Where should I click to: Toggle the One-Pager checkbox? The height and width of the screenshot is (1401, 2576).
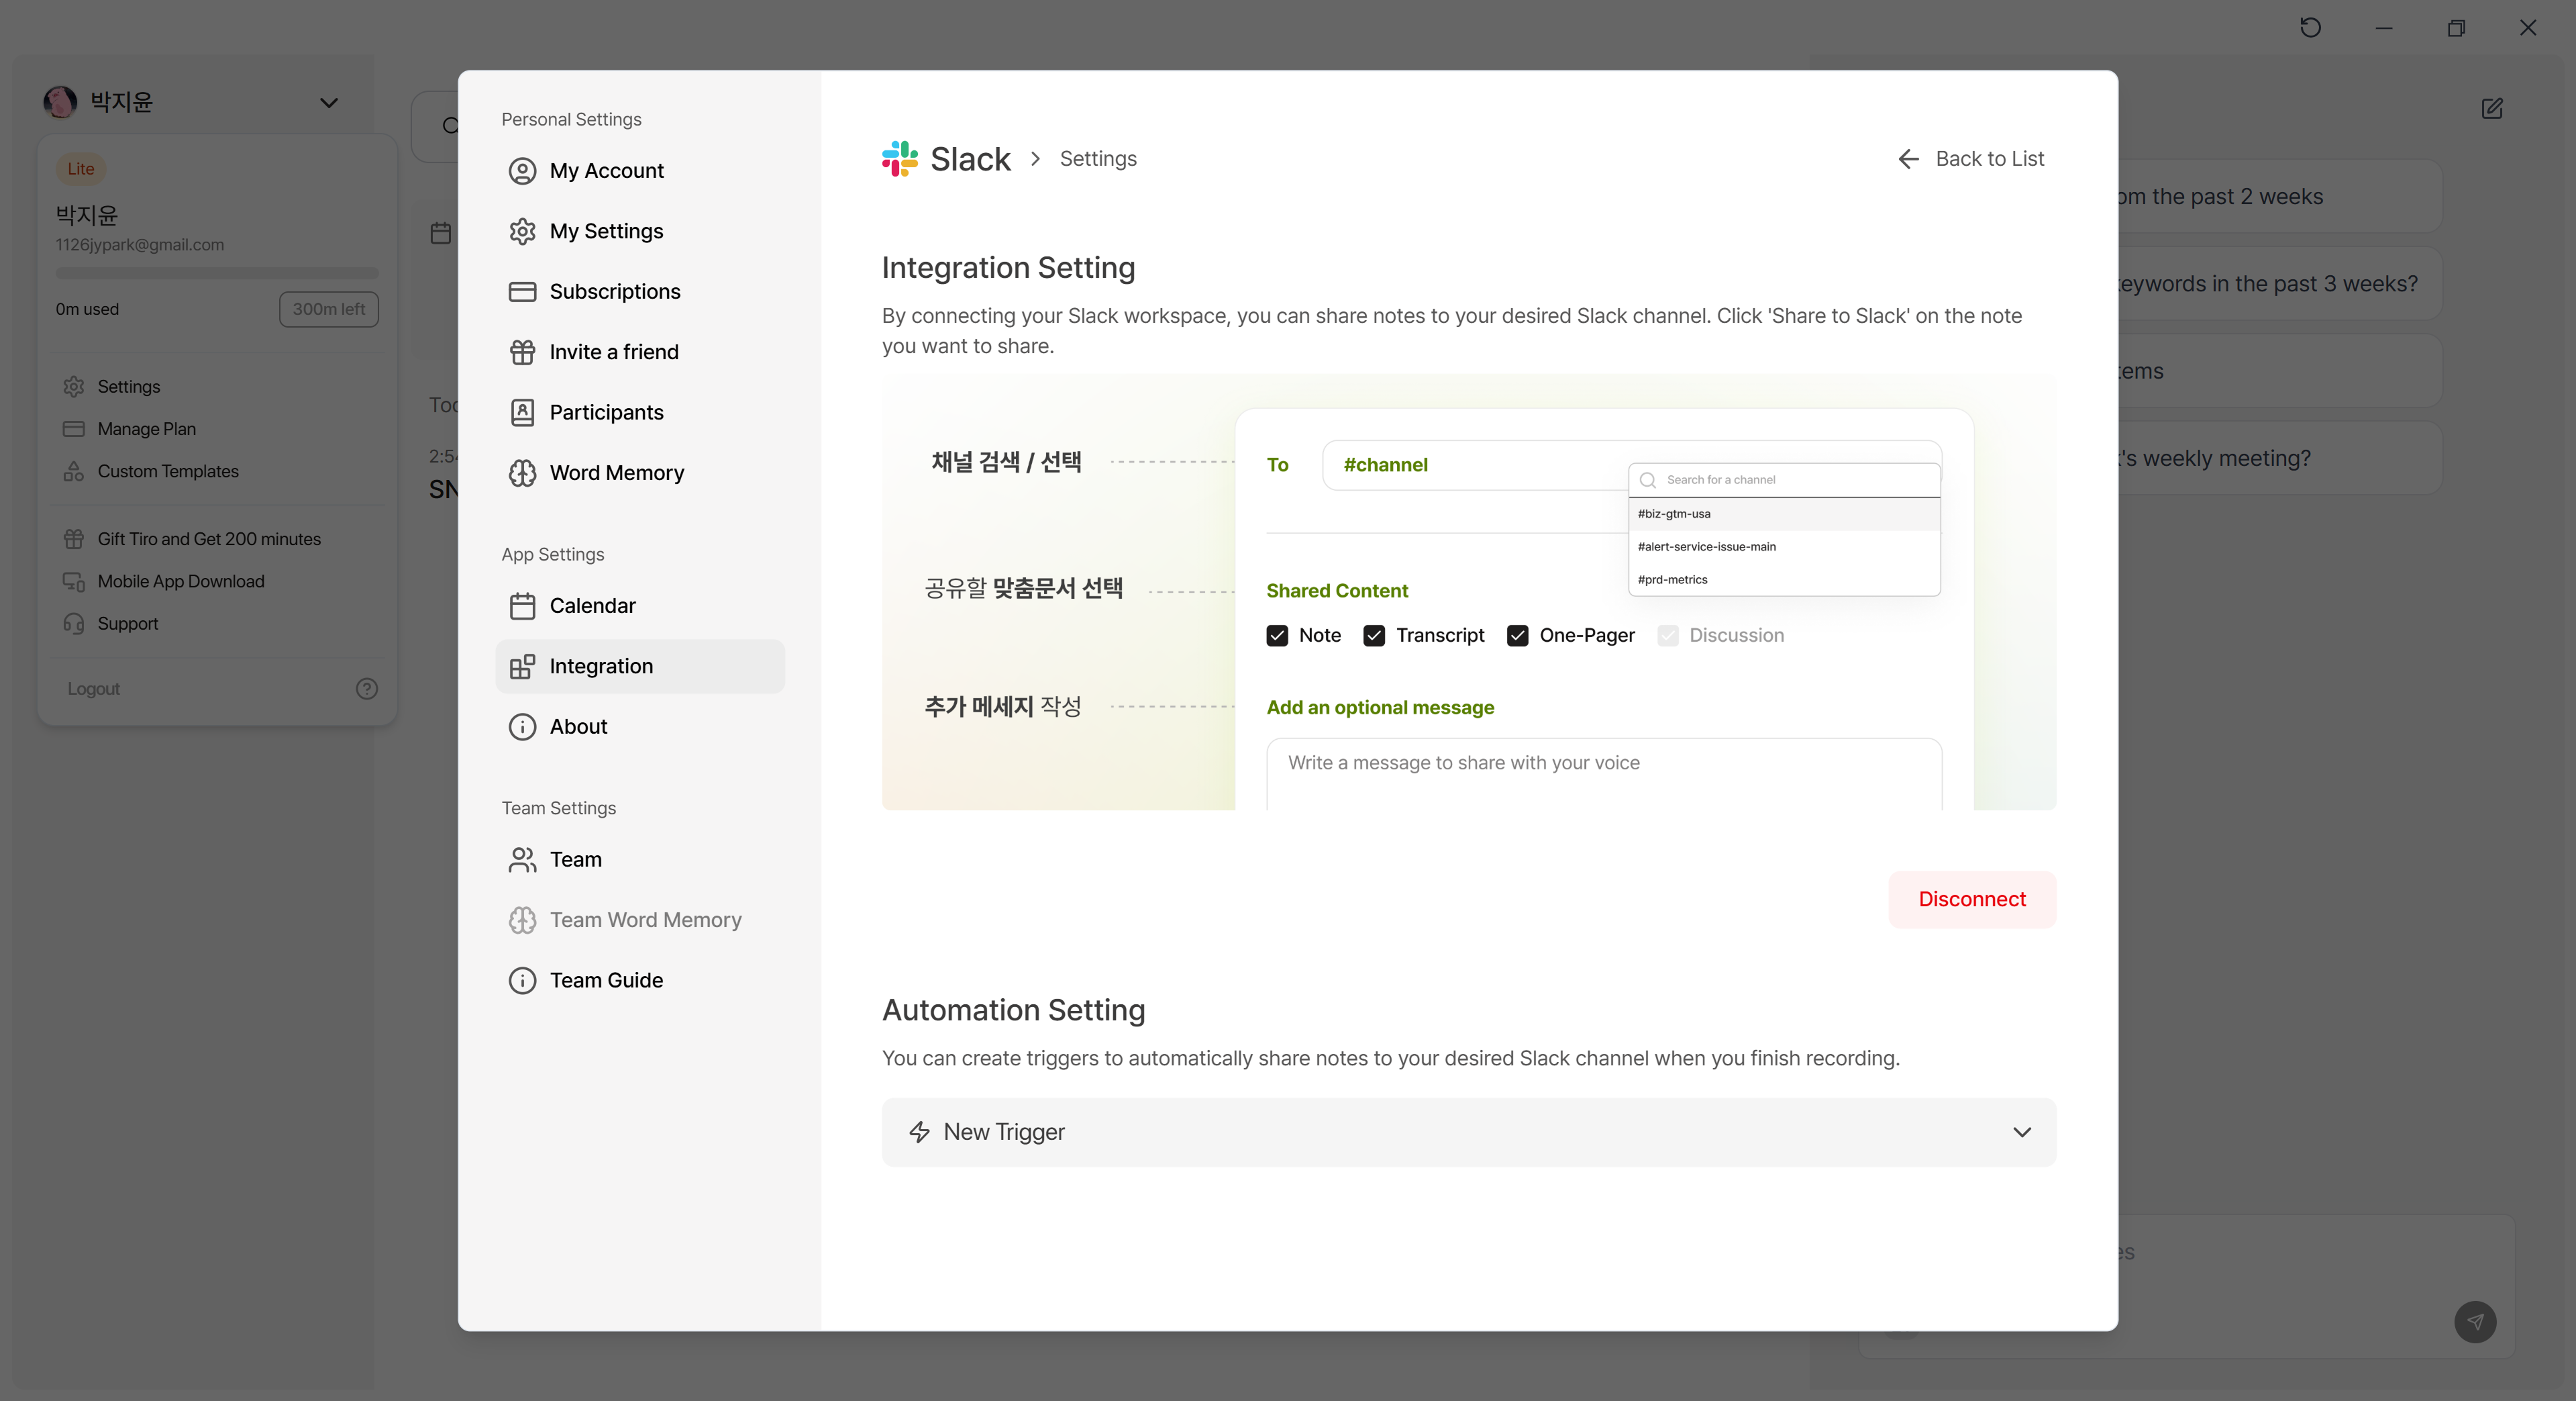(x=1517, y=636)
